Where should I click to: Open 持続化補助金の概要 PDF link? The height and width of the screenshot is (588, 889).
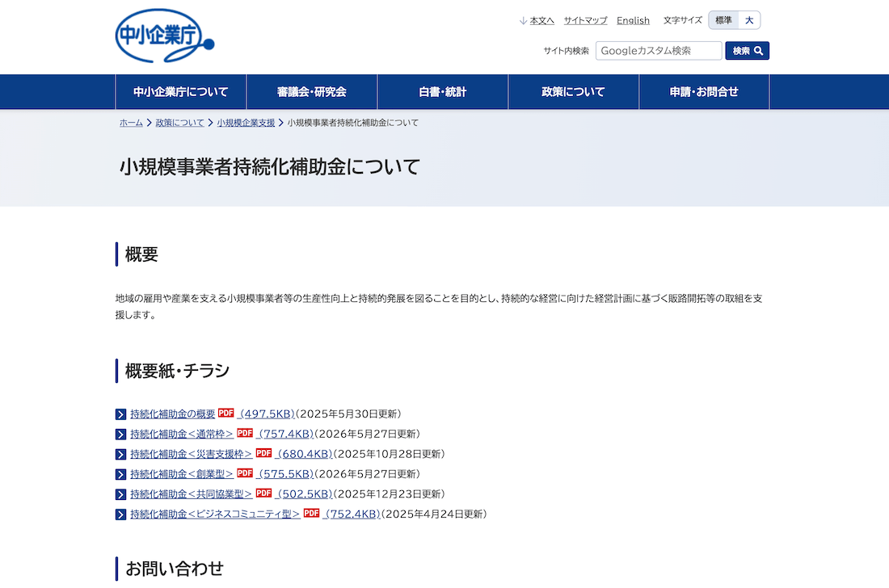click(173, 414)
